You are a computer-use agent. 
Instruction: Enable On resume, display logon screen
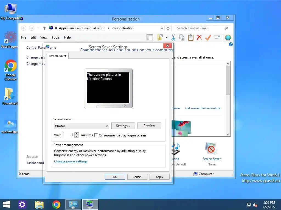(x=96, y=135)
